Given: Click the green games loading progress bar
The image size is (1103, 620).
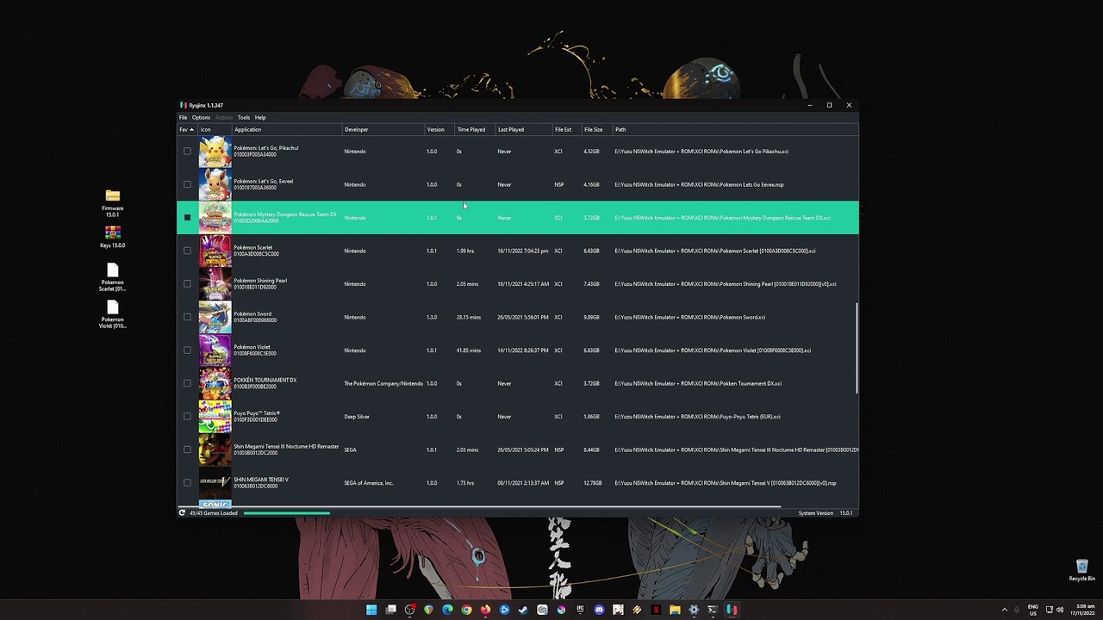Looking at the screenshot, I should pos(287,513).
